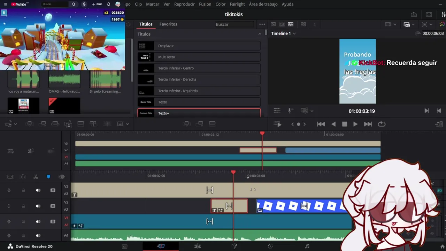Viewport: 446px width, 251px height.
Task: Select Tercio inferior - Derecha title
Action: point(199,79)
